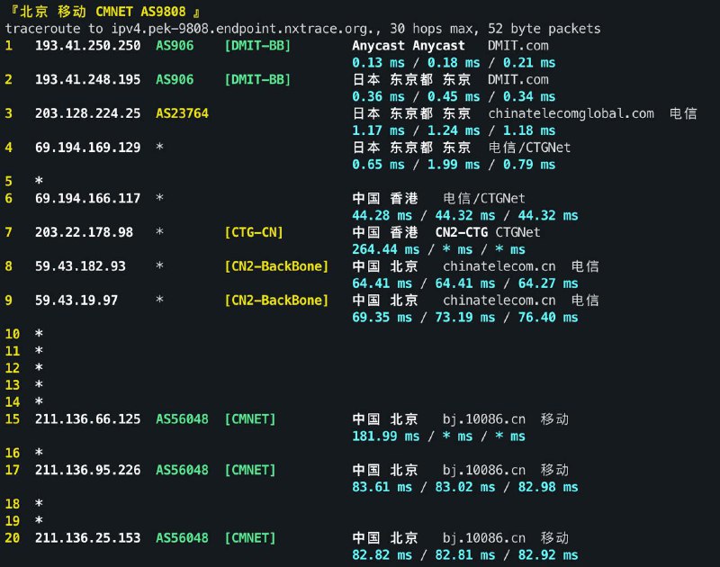Click AS56048 on hop 17 row
The width and height of the screenshot is (720, 567).
point(183,471)
